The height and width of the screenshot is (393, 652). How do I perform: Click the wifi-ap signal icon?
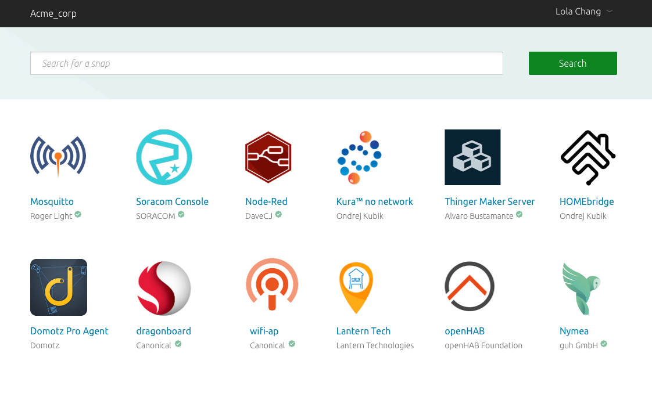pyautogui.click(x=272, y=284)
